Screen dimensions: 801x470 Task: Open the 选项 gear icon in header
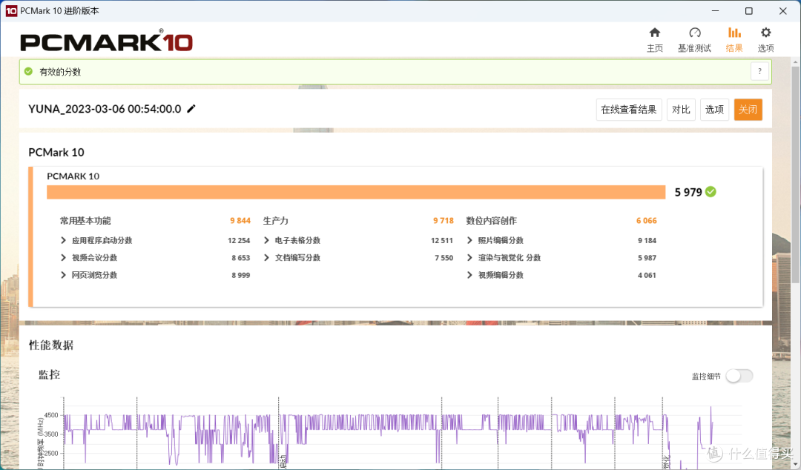point(765,33)
